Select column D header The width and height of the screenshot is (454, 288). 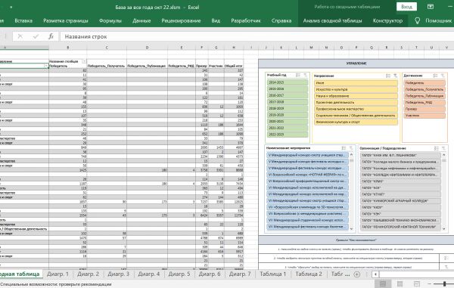147,48
